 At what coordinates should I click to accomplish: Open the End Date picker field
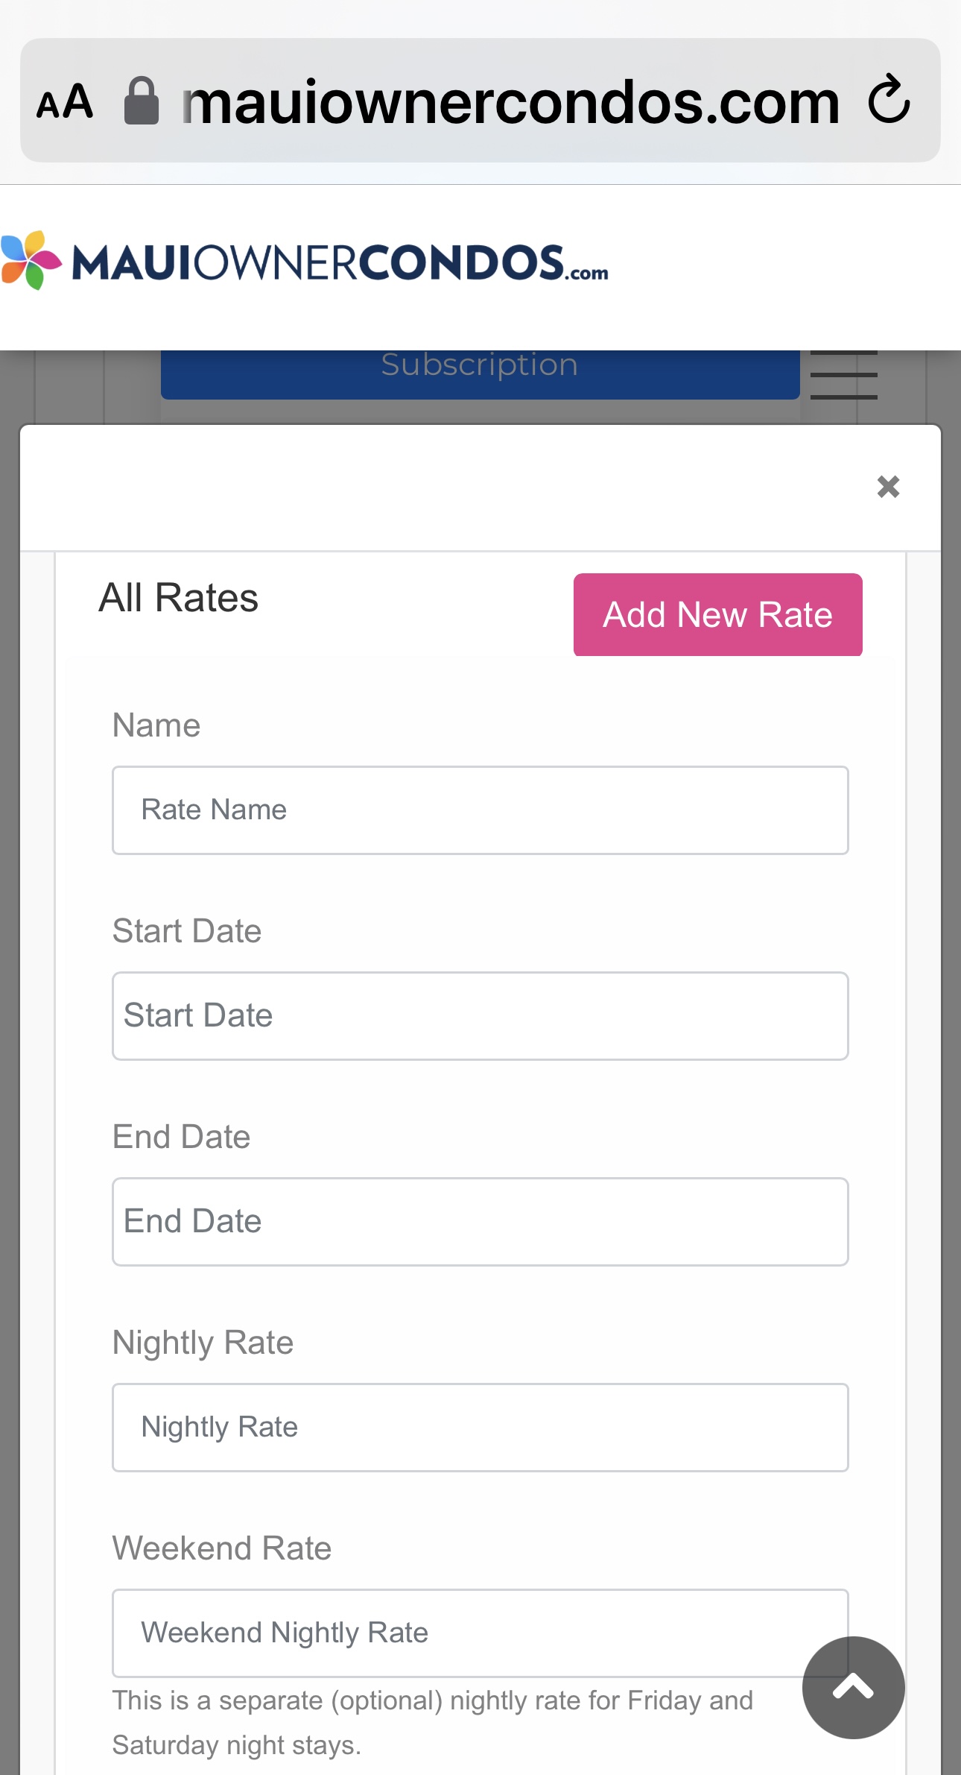tap(480, 1222)
